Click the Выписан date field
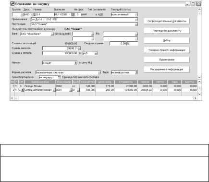209x182 pixels. coord(63,15)
